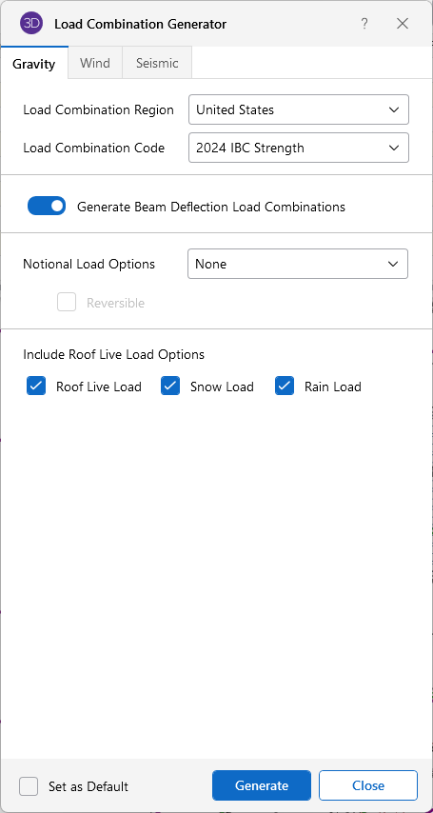Disable the Rain Load checkbox

285,387
